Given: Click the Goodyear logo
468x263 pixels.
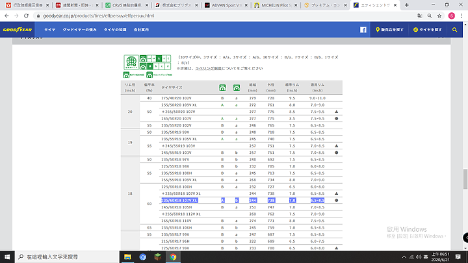Looking at the screenshot, I should (x=18, y=29).
